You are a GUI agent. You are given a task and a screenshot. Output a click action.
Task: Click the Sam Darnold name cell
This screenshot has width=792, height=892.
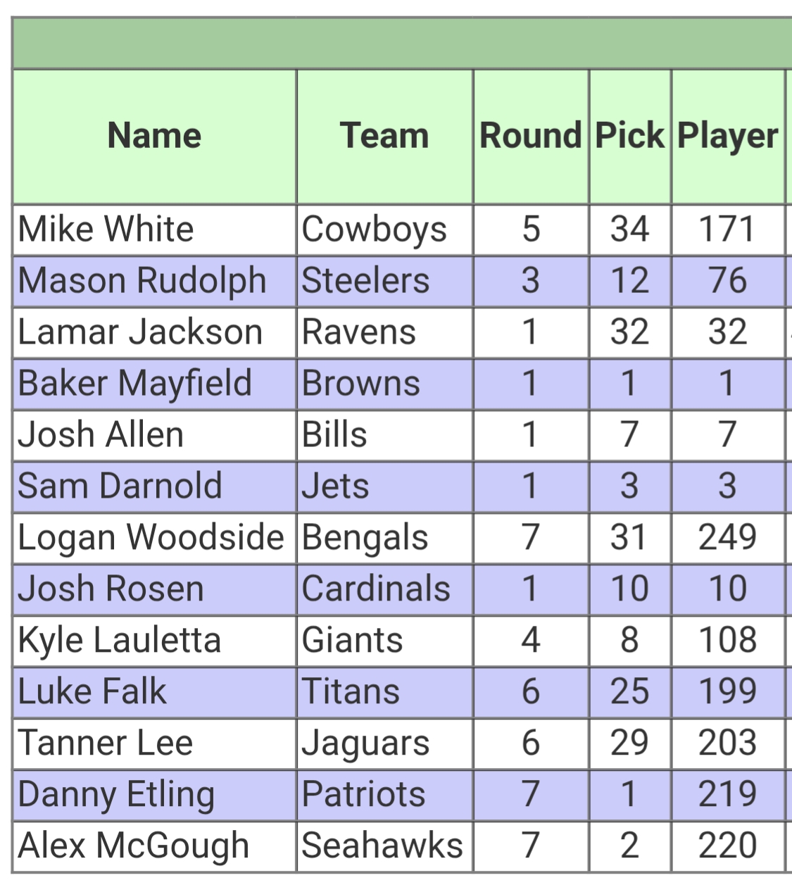click(120, 486)
